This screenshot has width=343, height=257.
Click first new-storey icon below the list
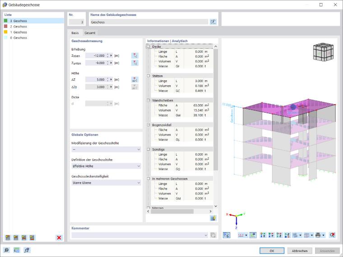point(8,238)
